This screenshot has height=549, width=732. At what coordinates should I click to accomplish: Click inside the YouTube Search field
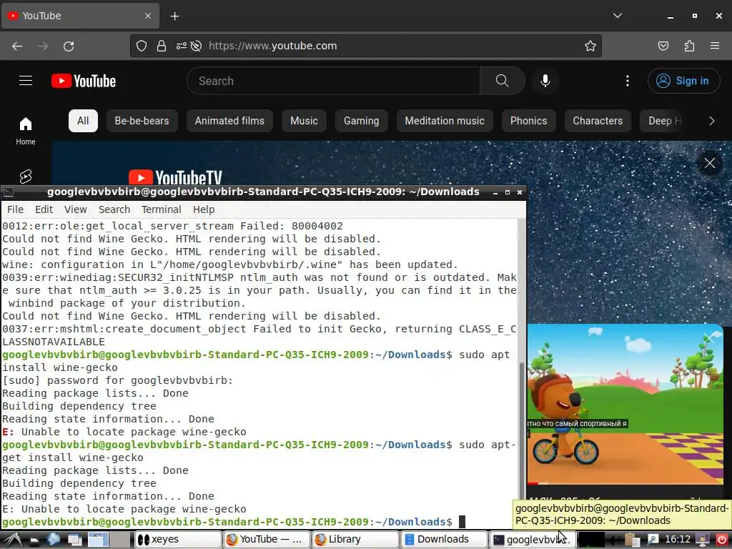point(333,81)
